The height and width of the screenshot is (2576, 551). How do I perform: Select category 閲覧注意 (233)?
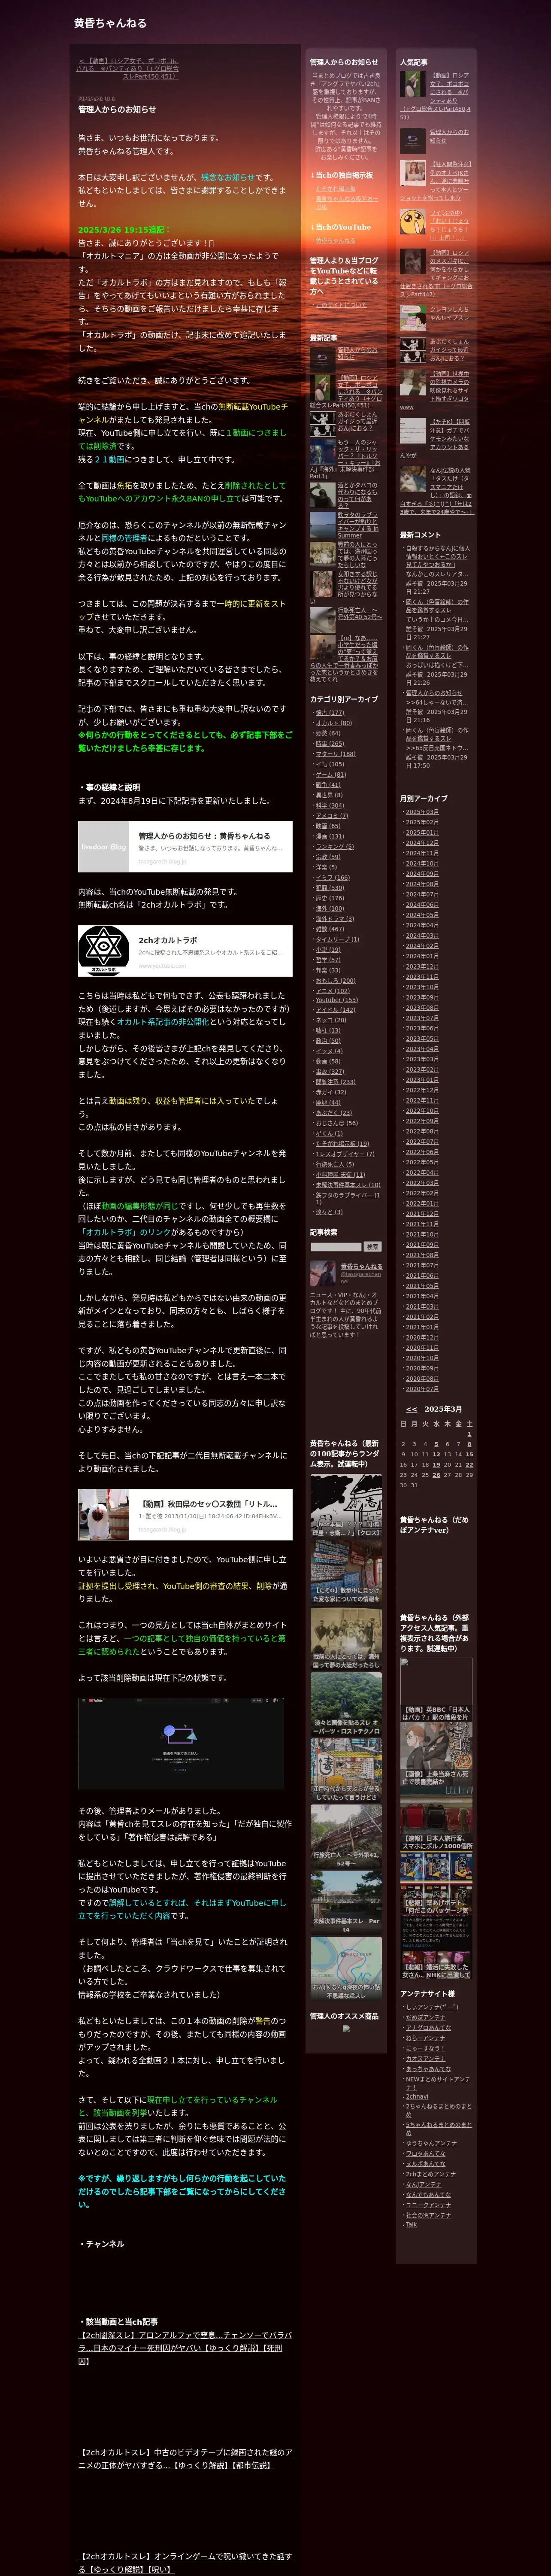coord(335,1082)
